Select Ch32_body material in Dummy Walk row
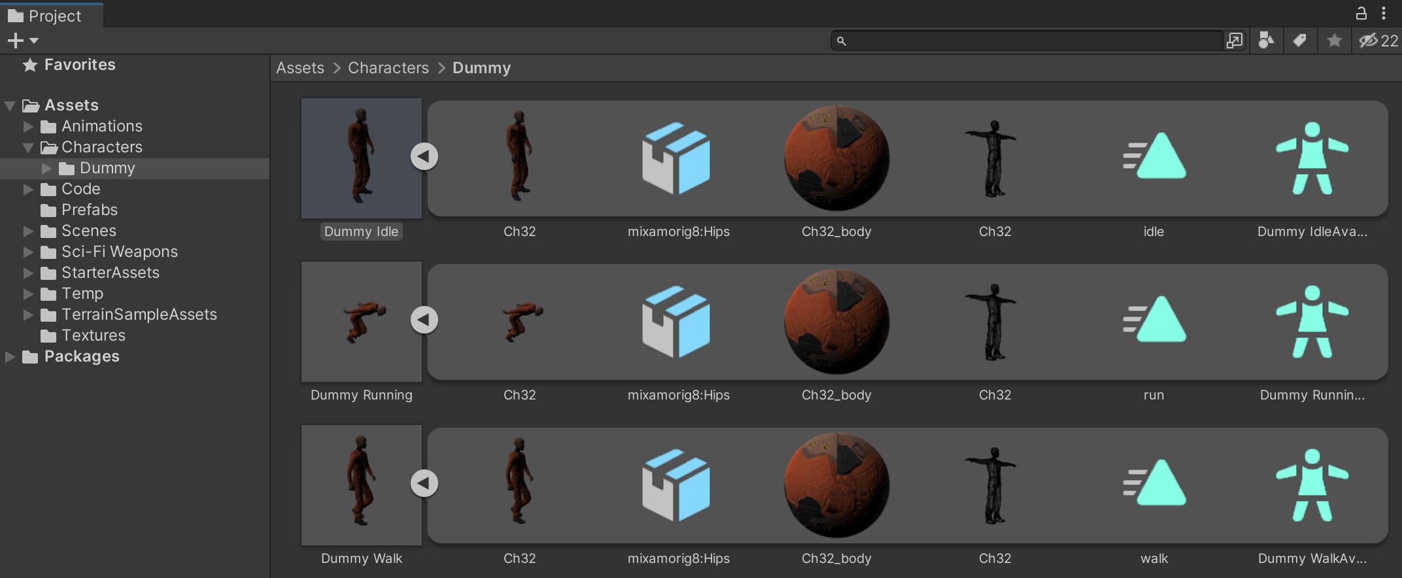This screenshot has height=578, width=1402. pos(836,485)
